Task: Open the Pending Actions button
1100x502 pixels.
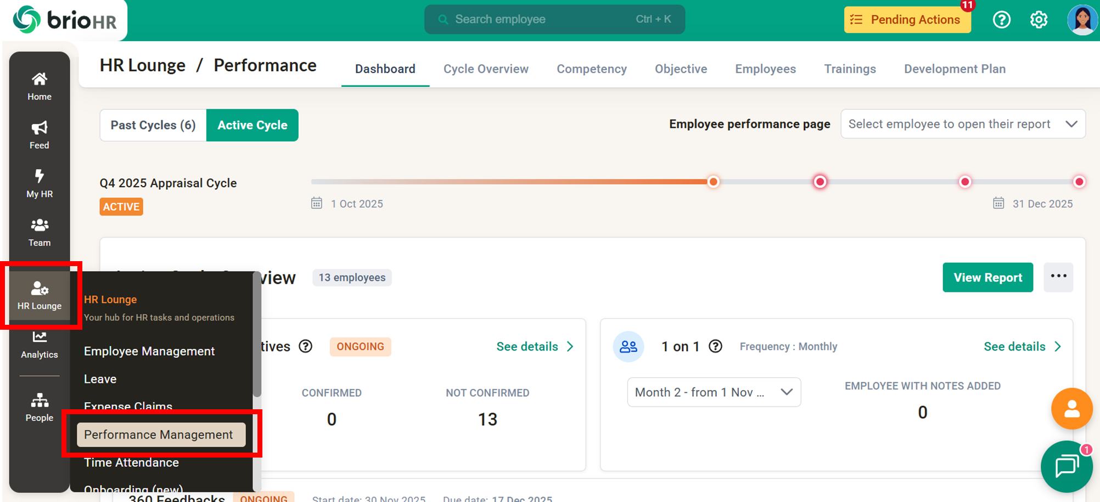Action: pyautogui.click(x=907, y=20)
